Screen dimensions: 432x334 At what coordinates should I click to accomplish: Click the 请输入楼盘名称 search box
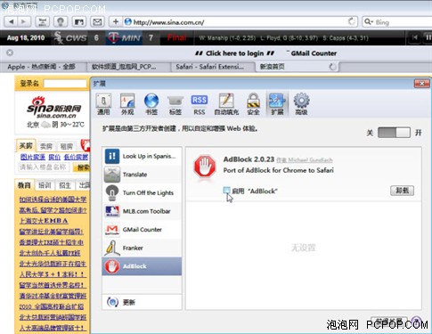(44, 167)
